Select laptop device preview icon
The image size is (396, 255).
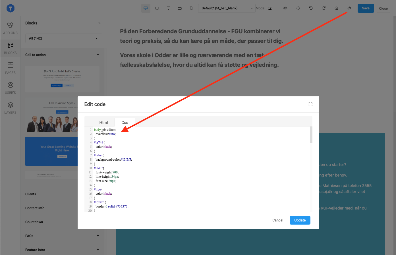[x=157, y=8]
